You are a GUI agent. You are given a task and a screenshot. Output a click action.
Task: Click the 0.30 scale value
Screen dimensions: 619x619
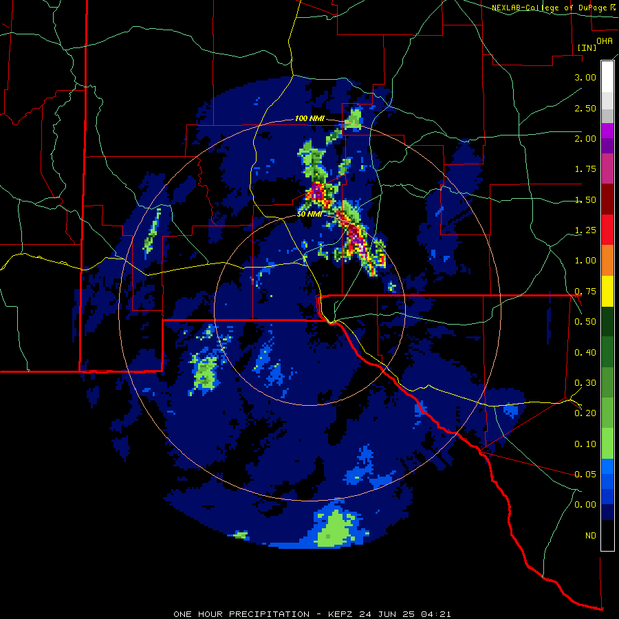pyautogui.click(x=585, y=383)
